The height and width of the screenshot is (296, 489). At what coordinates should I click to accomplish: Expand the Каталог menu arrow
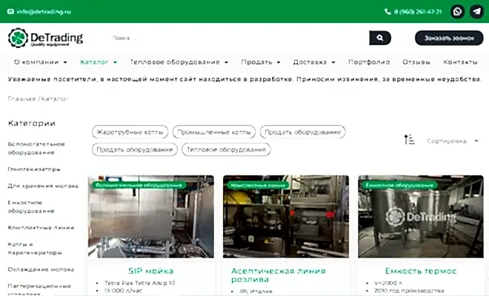tap(115, 62)
